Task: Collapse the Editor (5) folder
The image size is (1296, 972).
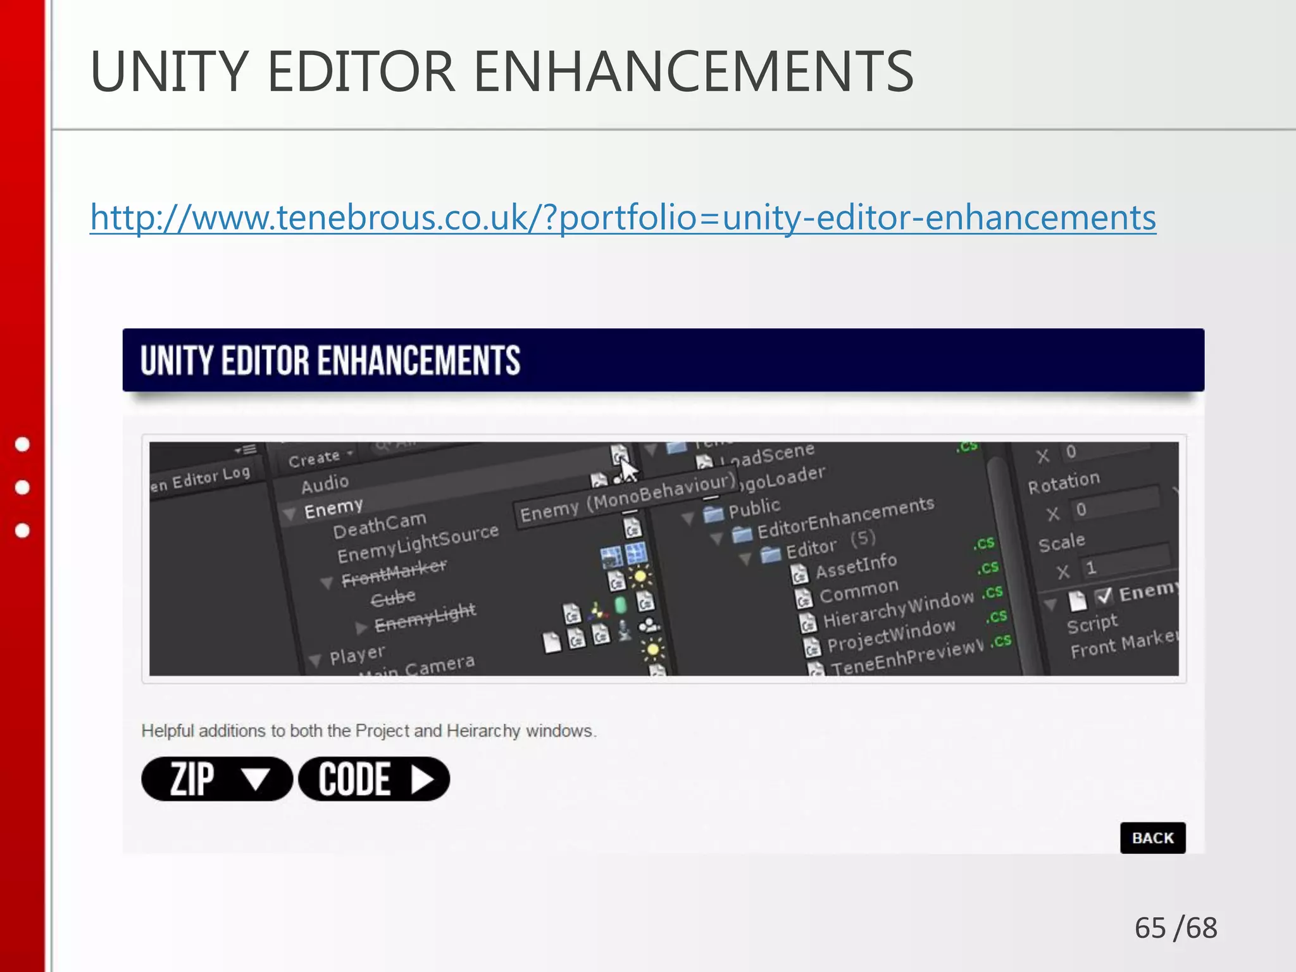Action: tap(745, 558)
